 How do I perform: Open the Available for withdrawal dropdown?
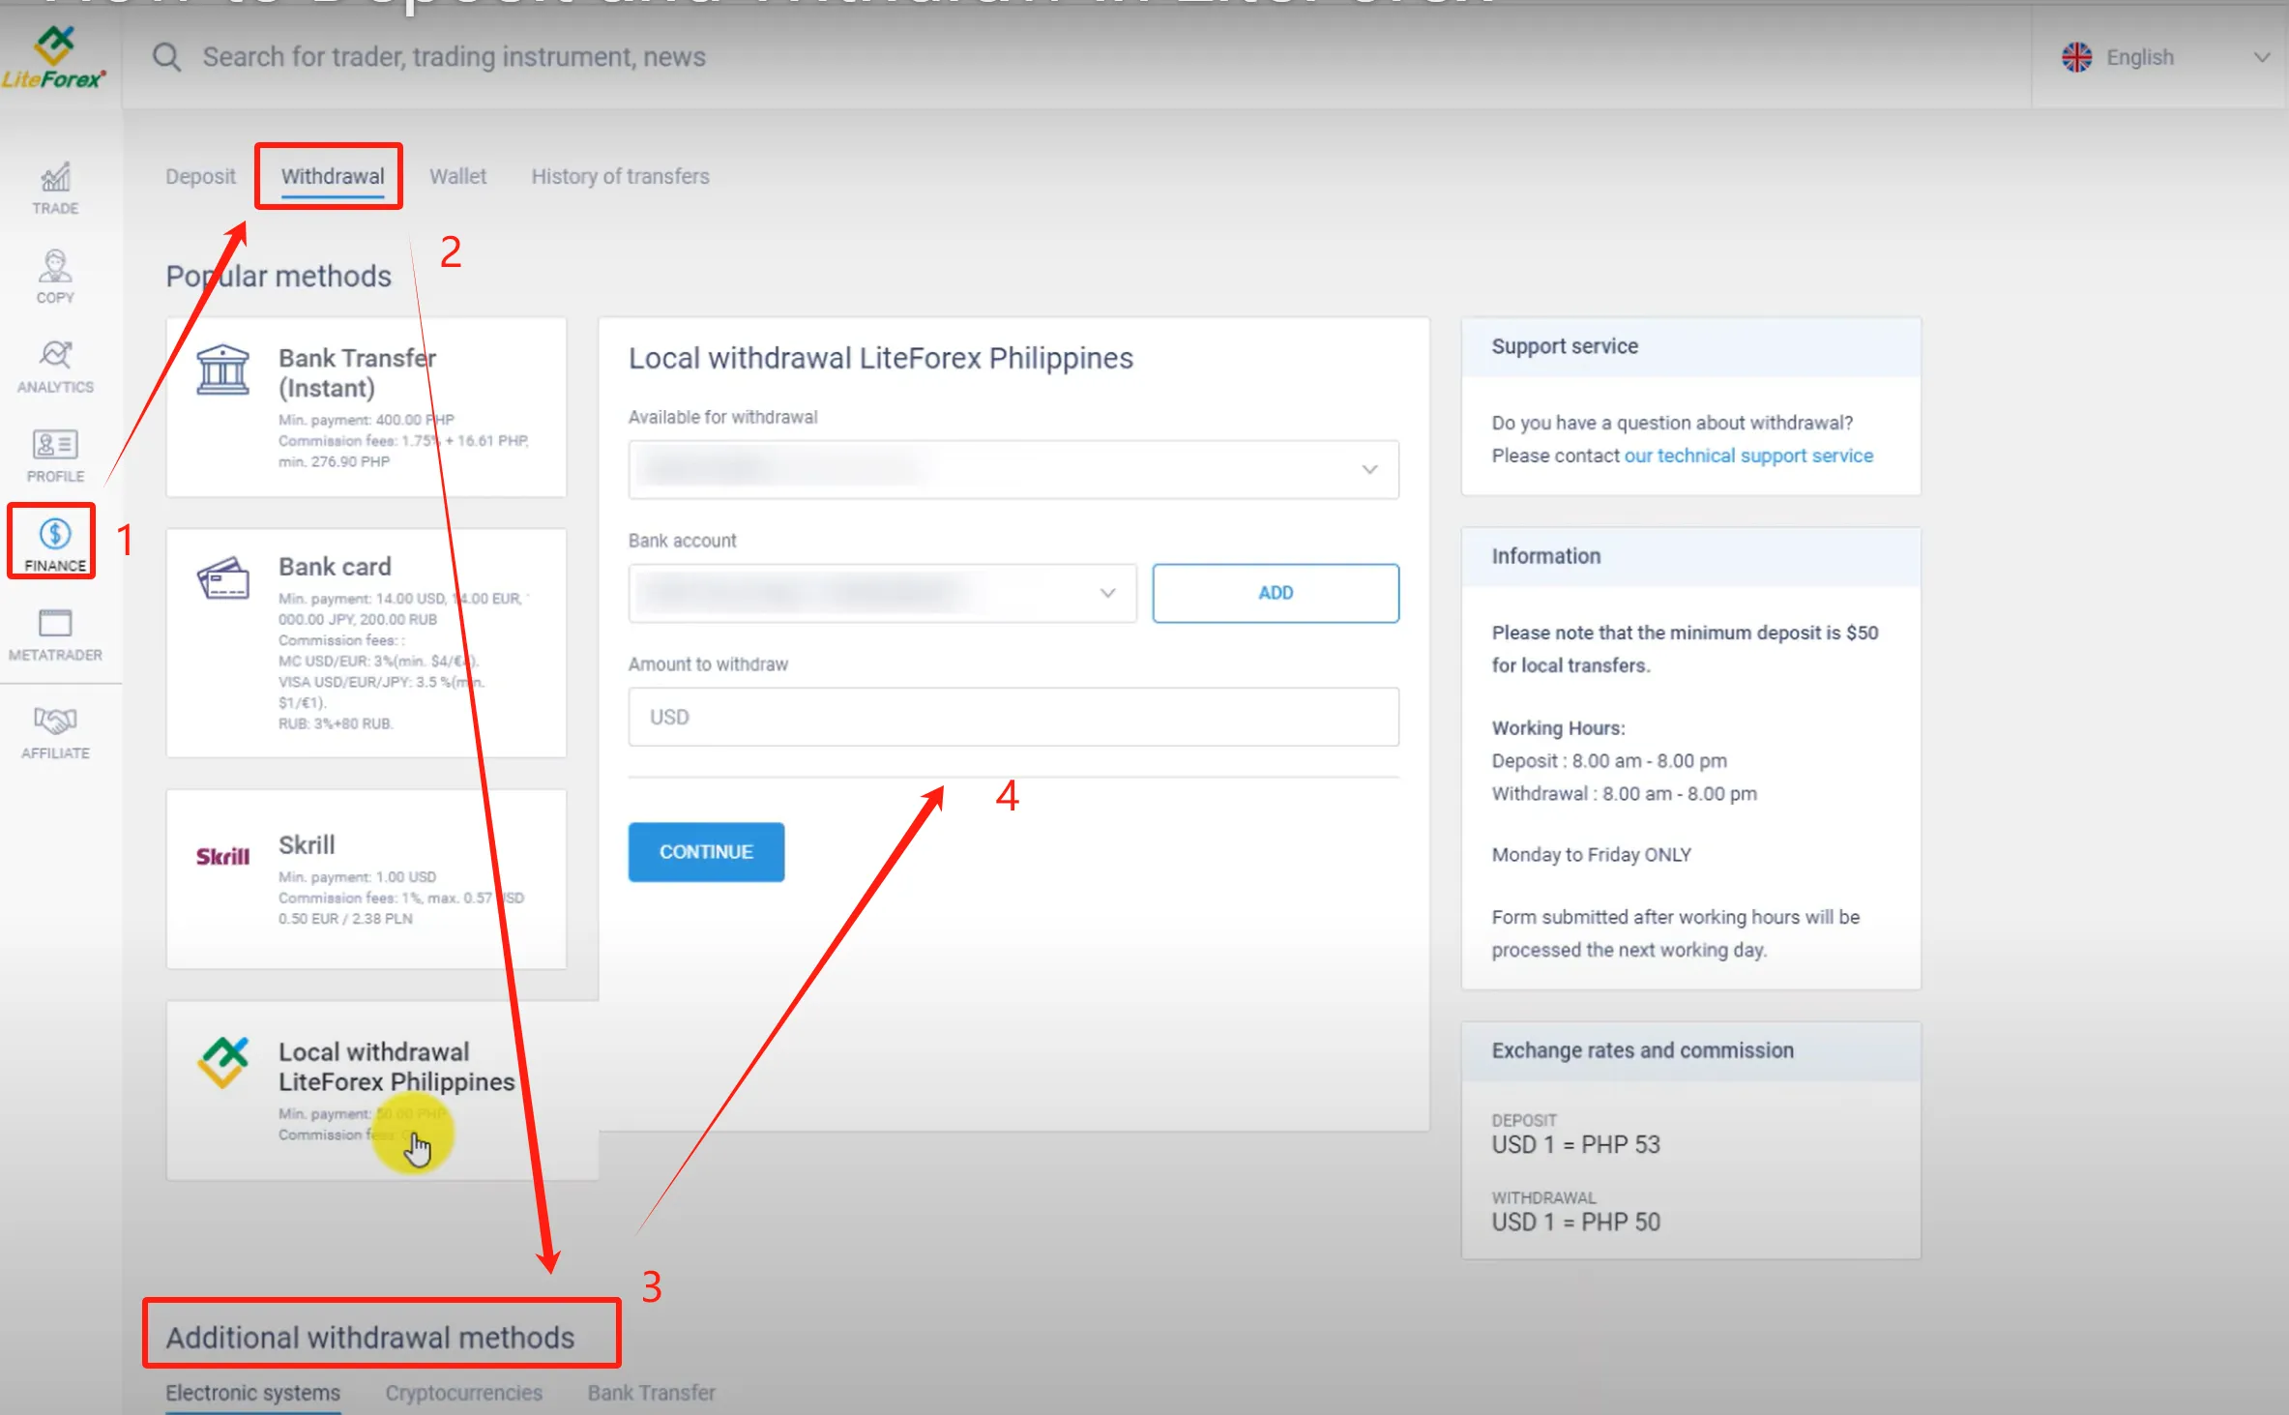(x=1013, y=470)
